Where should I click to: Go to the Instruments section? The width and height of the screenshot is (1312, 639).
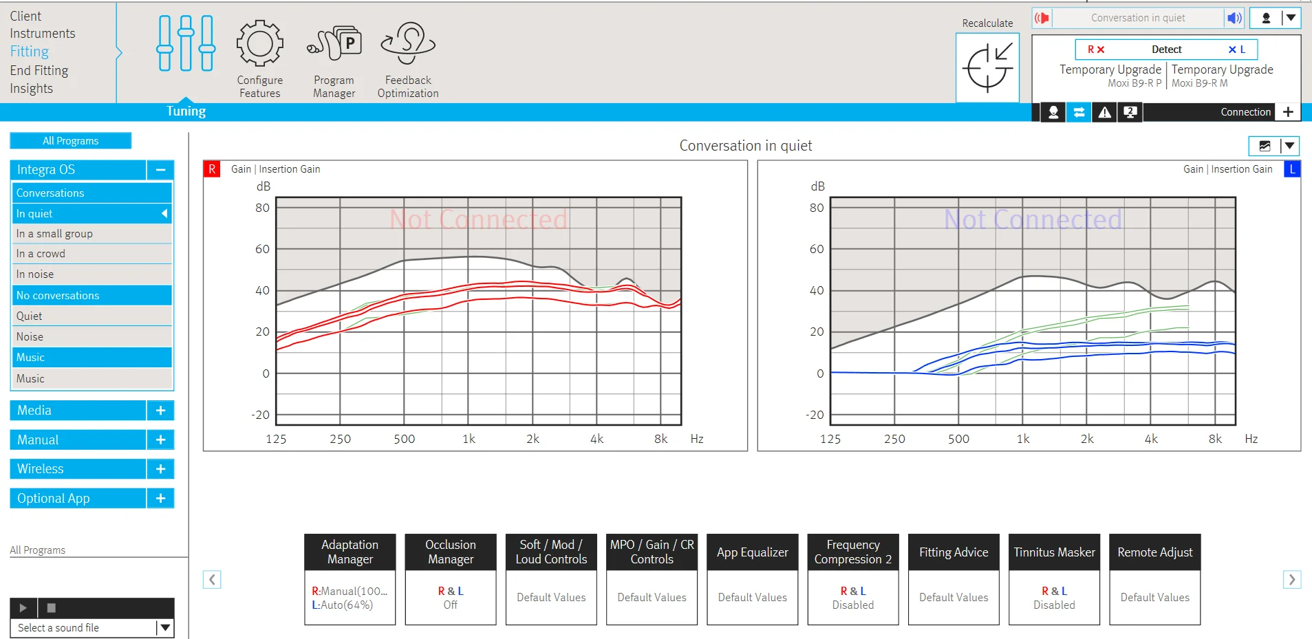pos(43,34)
